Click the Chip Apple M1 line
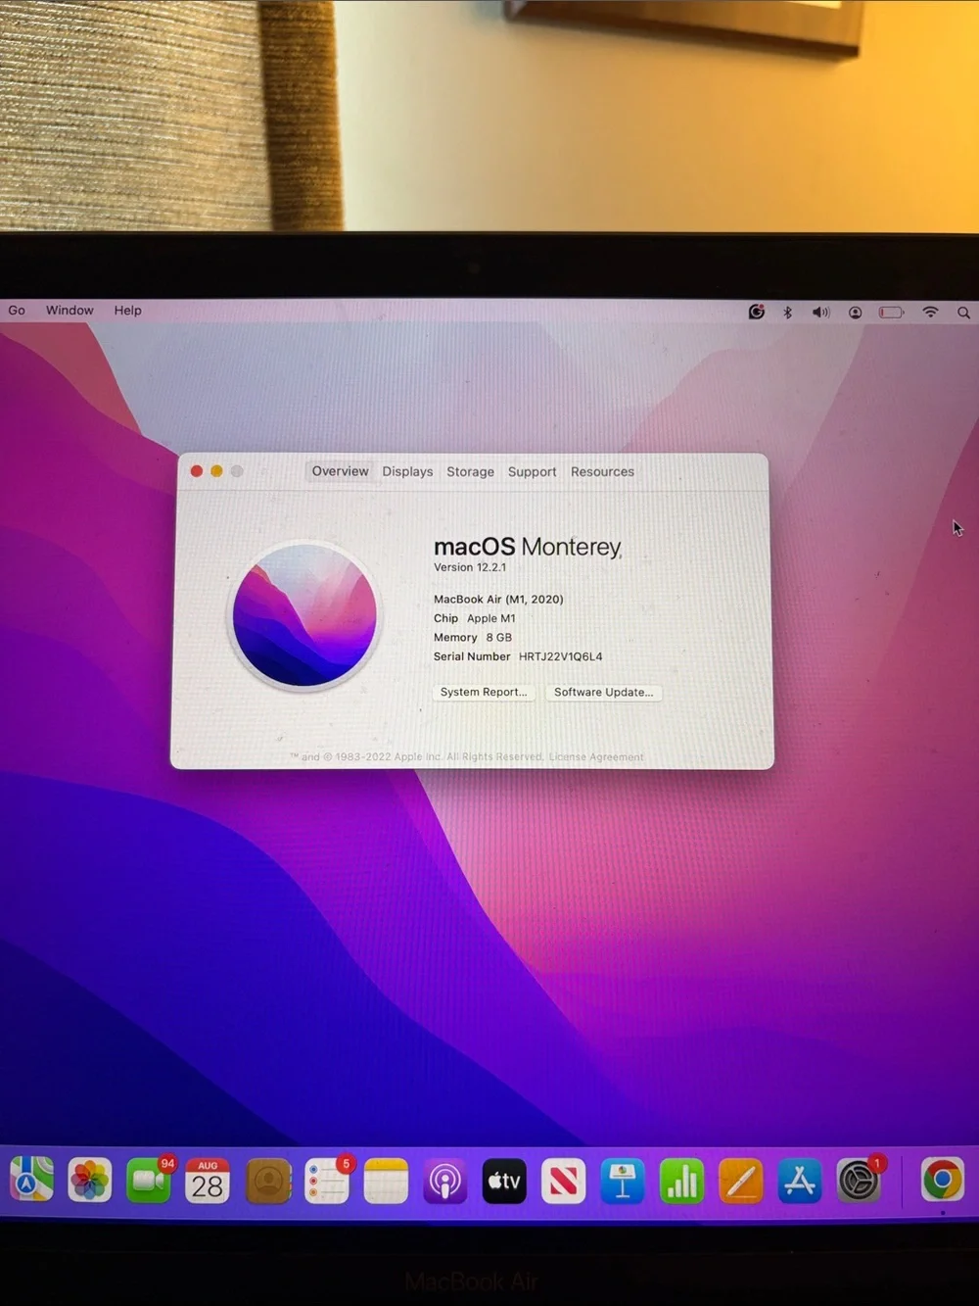The width and height of the screenshot is (979, 1306). [x=474, y=618]
